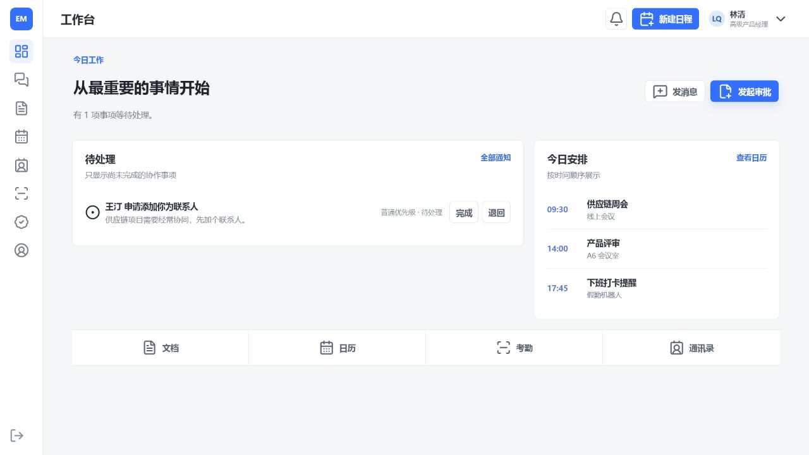The width and height of the screenshot is (809, 455).
Task: Click 退回 on the 王汀 contact request
Action: (497, 213)
